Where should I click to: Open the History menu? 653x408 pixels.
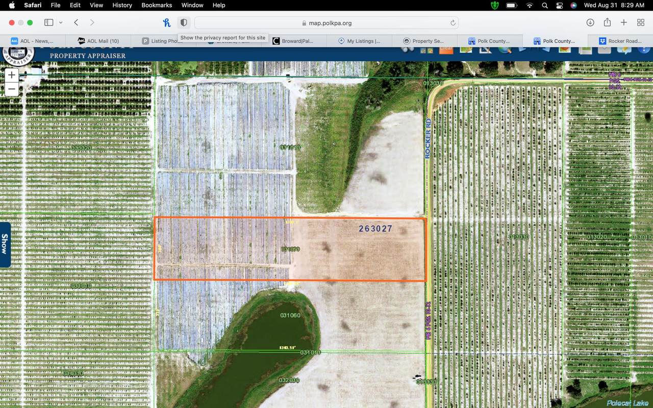click(122, 5)
